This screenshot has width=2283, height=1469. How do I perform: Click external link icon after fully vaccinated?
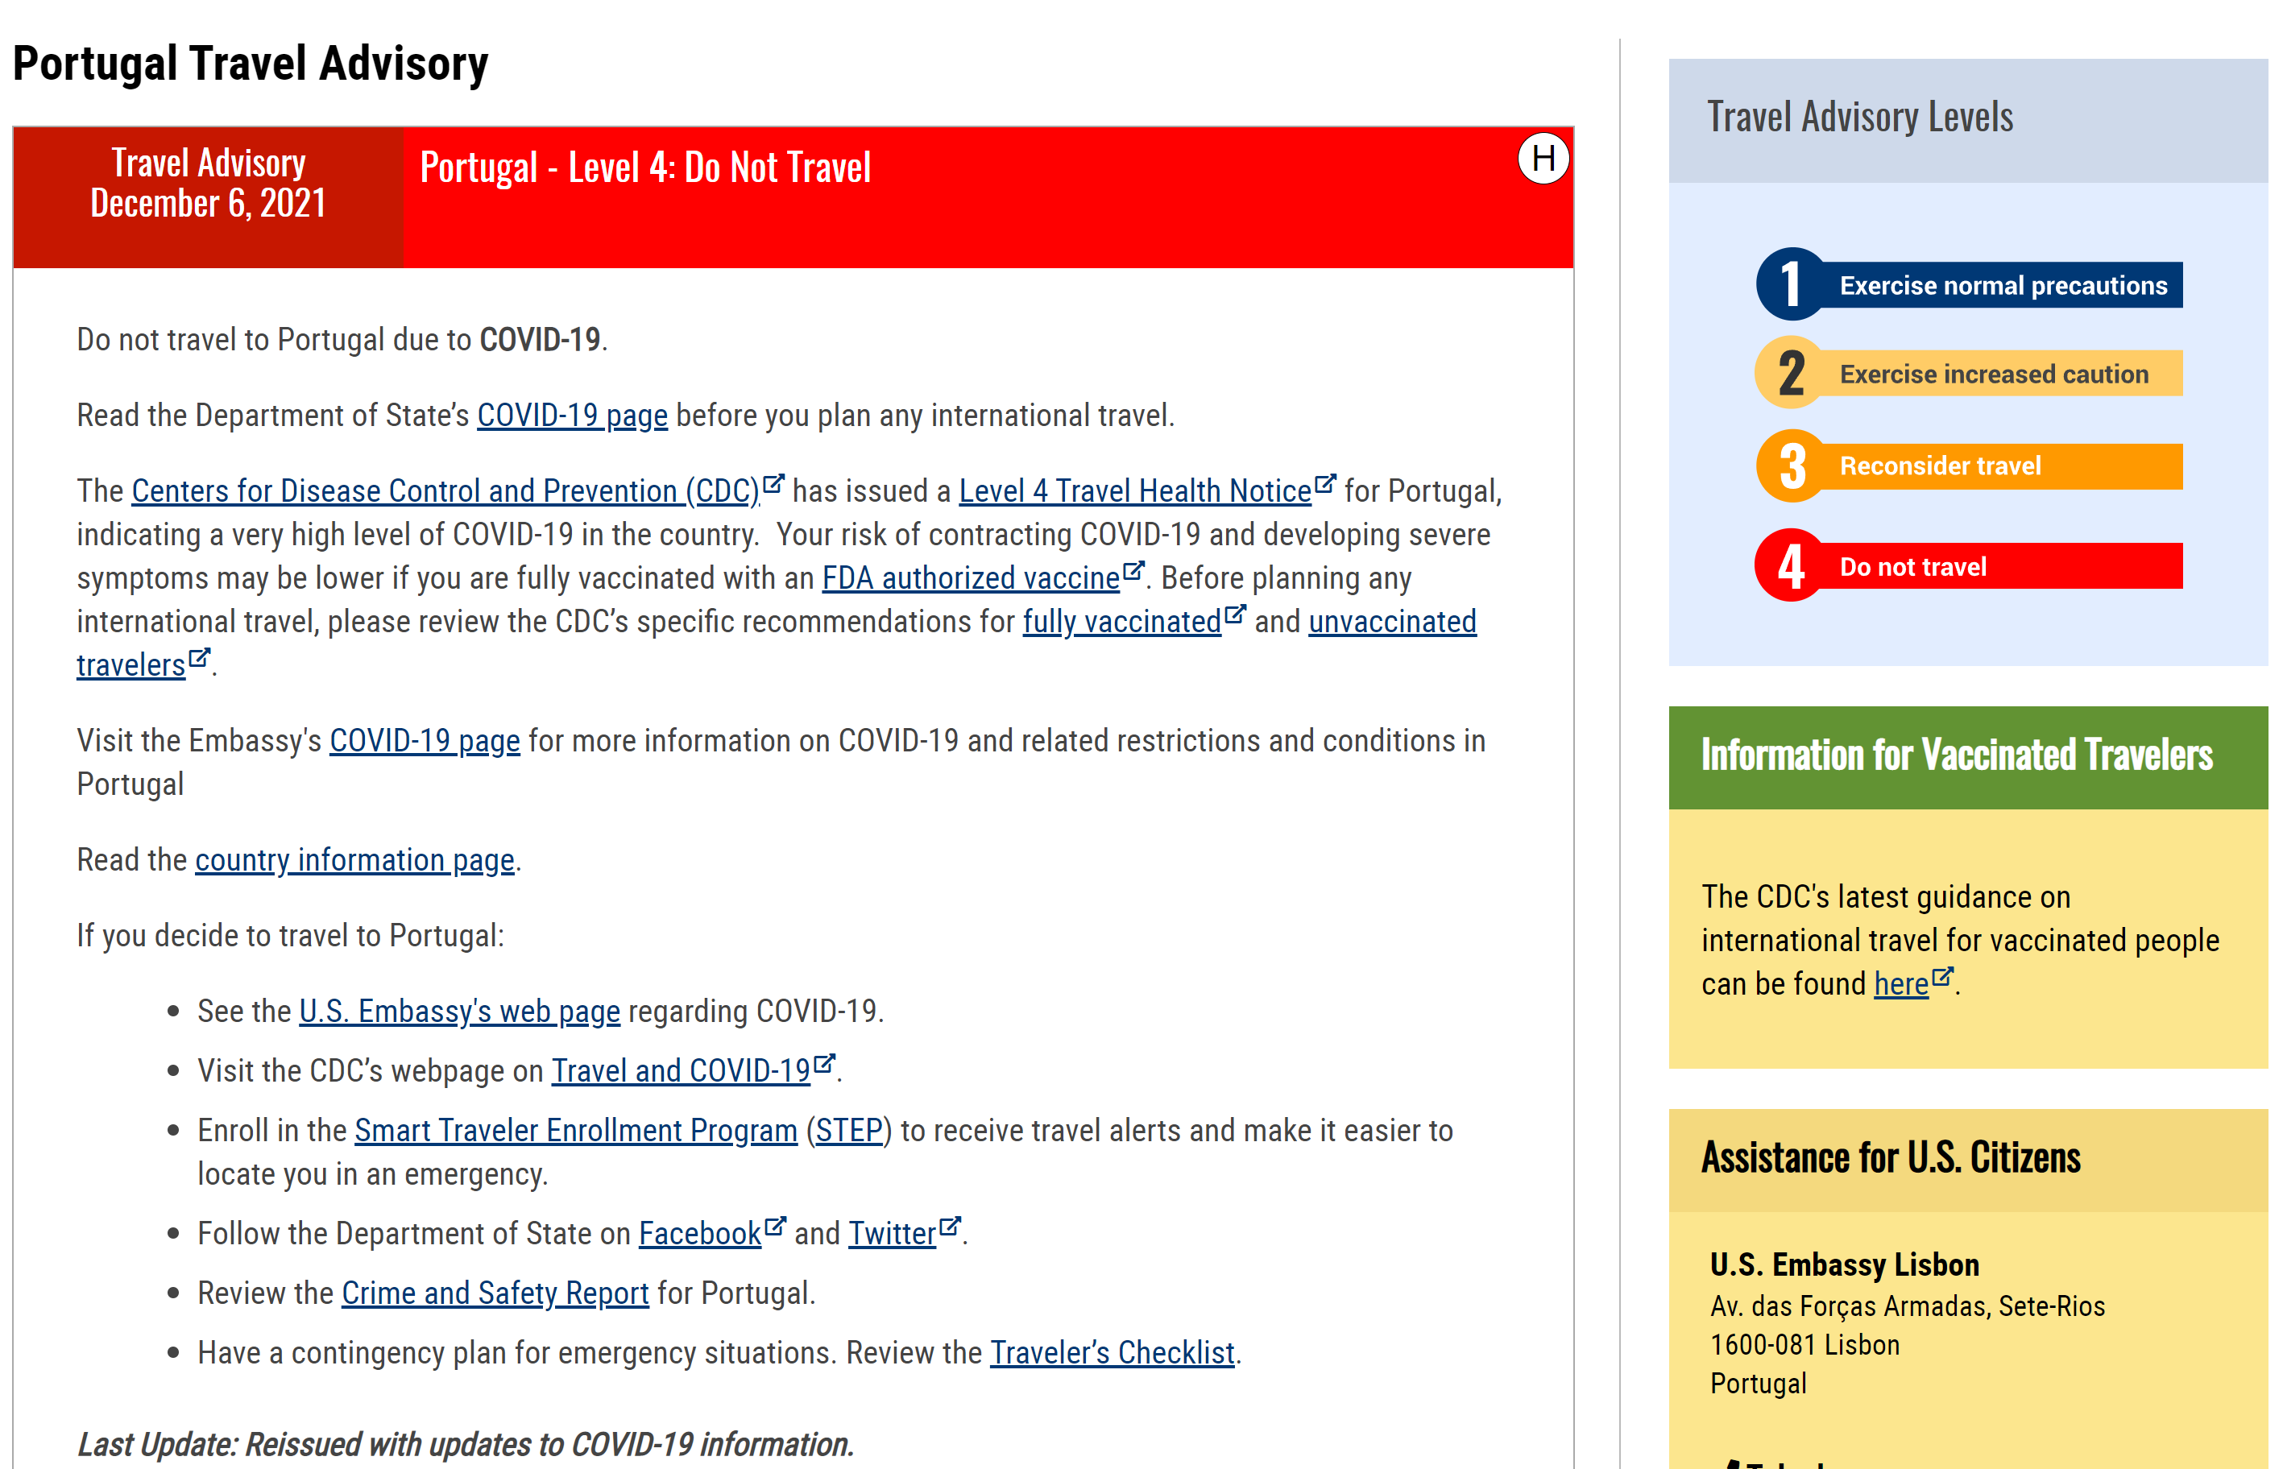pyautogui.click(x=1234, y=614)
